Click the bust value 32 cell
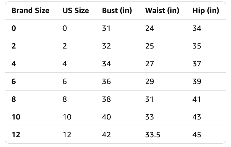The height and width of the screenshot is (147, 231). click(x=106, y=46)
